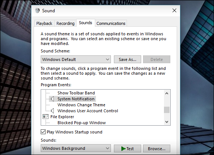Open the Sound Scheme dropdown
The height and width of the screenshot is (155, 214).
pyautogui.click(x=76, y=59)
